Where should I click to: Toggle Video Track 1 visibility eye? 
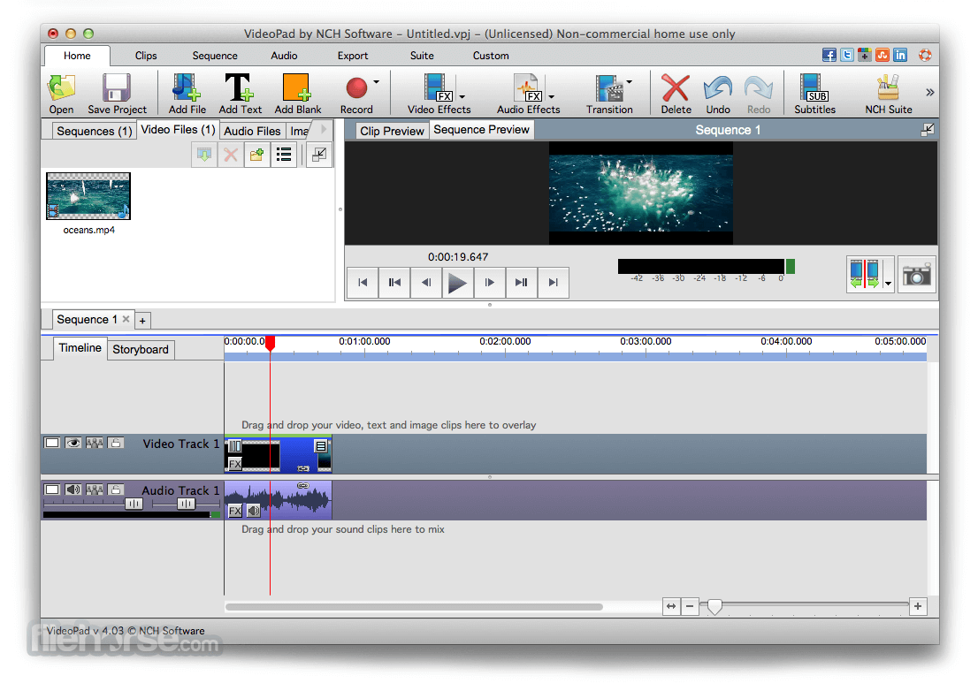[73, 443]
